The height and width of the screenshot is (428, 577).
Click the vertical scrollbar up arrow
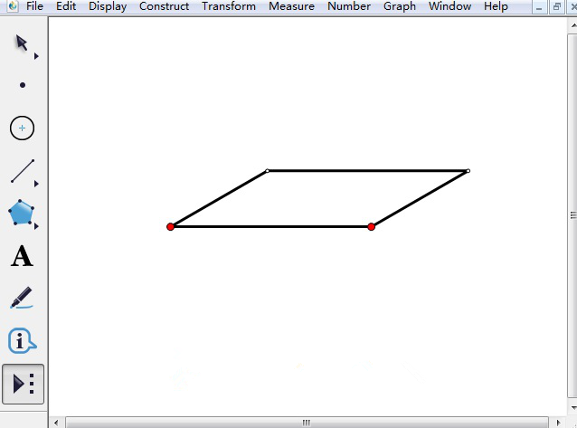click(573, 25)
